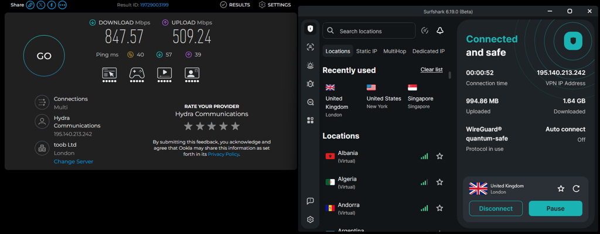
Task: Open the Surfshark feedback chat icon
Action: tap(311, 201)
